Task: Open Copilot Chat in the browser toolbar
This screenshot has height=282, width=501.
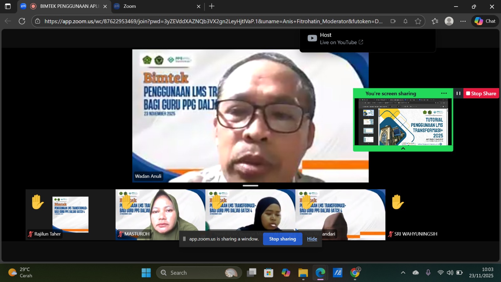Action: [484, 21]
